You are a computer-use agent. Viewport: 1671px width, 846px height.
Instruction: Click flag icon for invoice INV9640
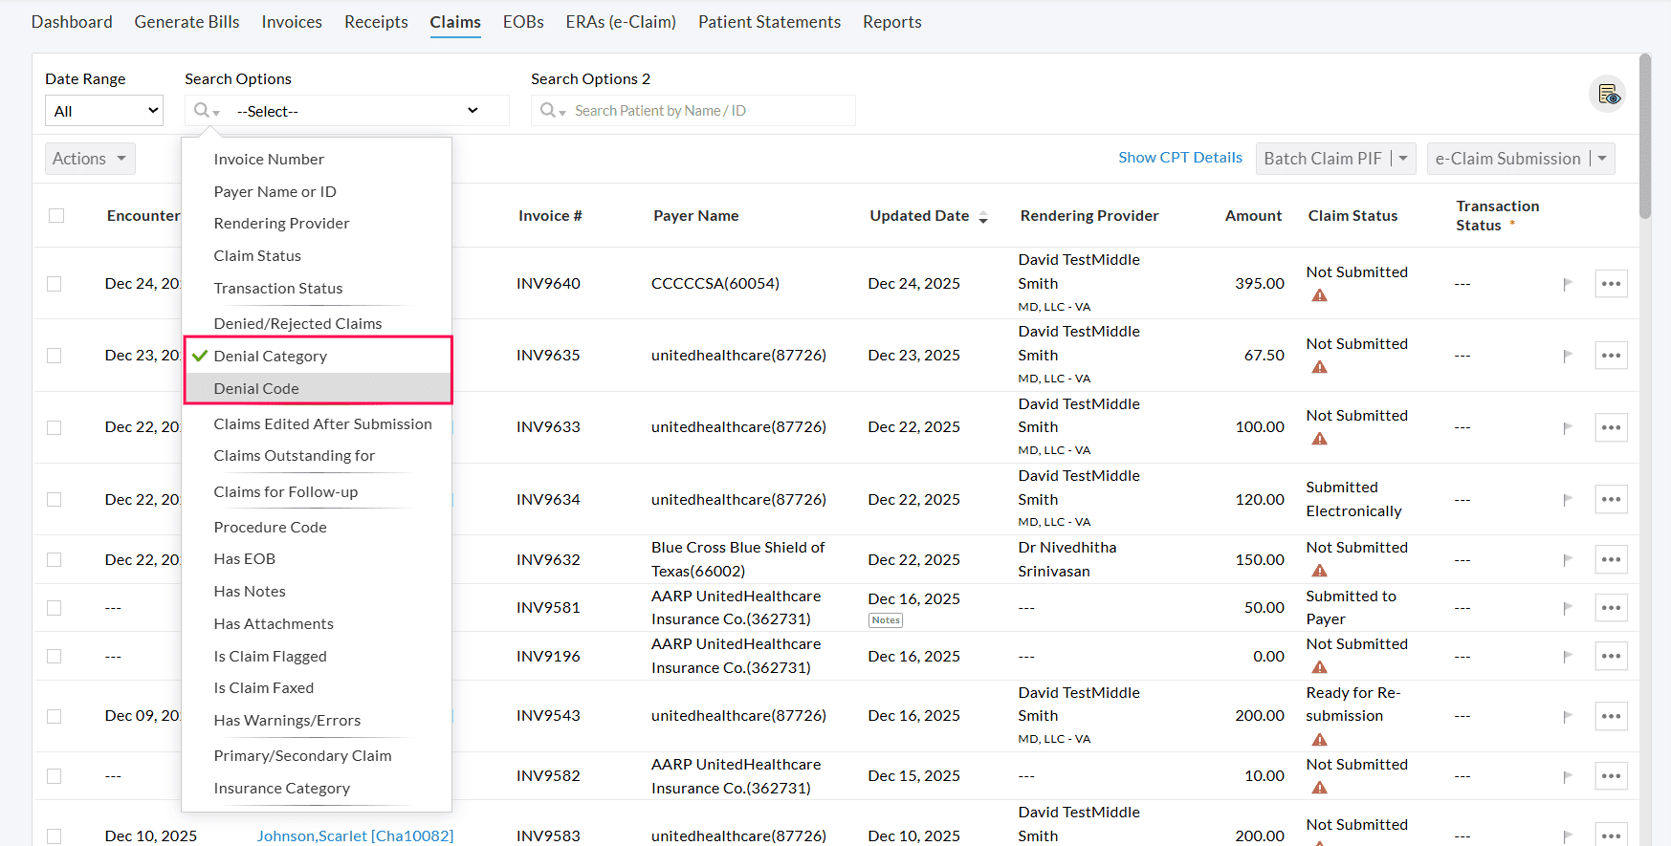1568,284
